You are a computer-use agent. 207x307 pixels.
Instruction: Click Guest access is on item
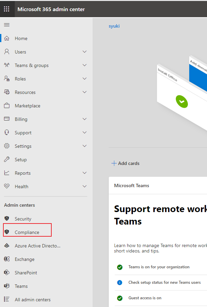pyautogui.click(x=145, y=298)
